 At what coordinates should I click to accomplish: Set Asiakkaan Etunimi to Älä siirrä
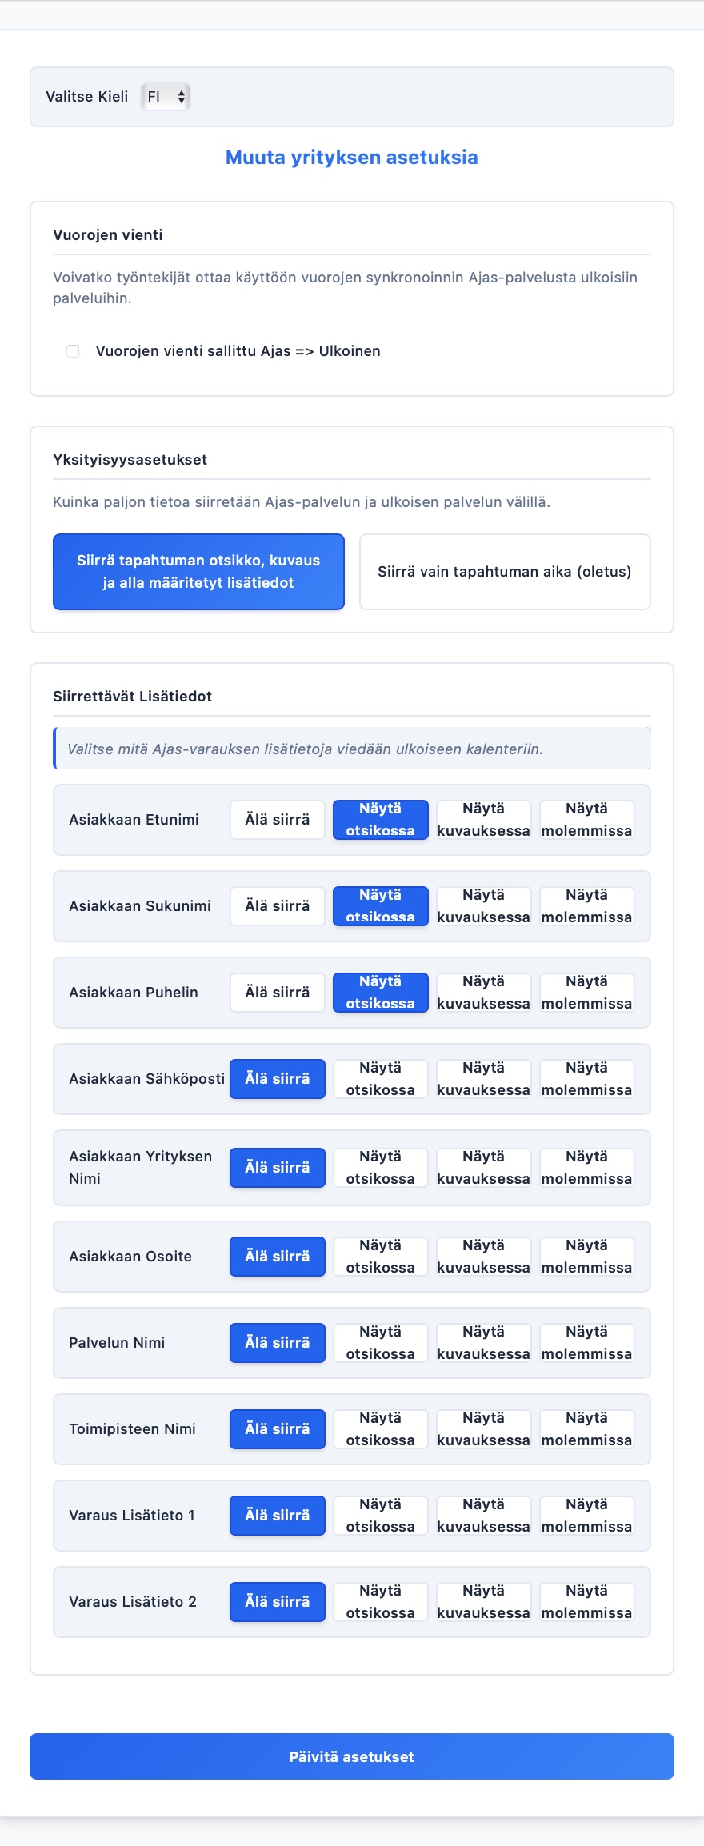[x=278, y=820]
